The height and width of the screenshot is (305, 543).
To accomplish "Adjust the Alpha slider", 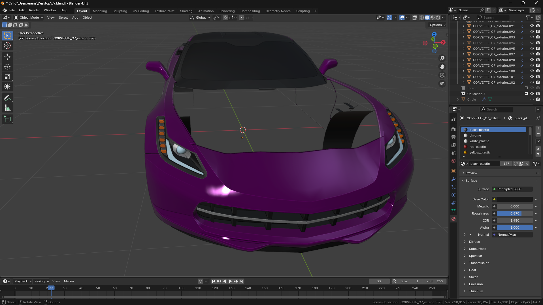I will click(x=515, y=228).
